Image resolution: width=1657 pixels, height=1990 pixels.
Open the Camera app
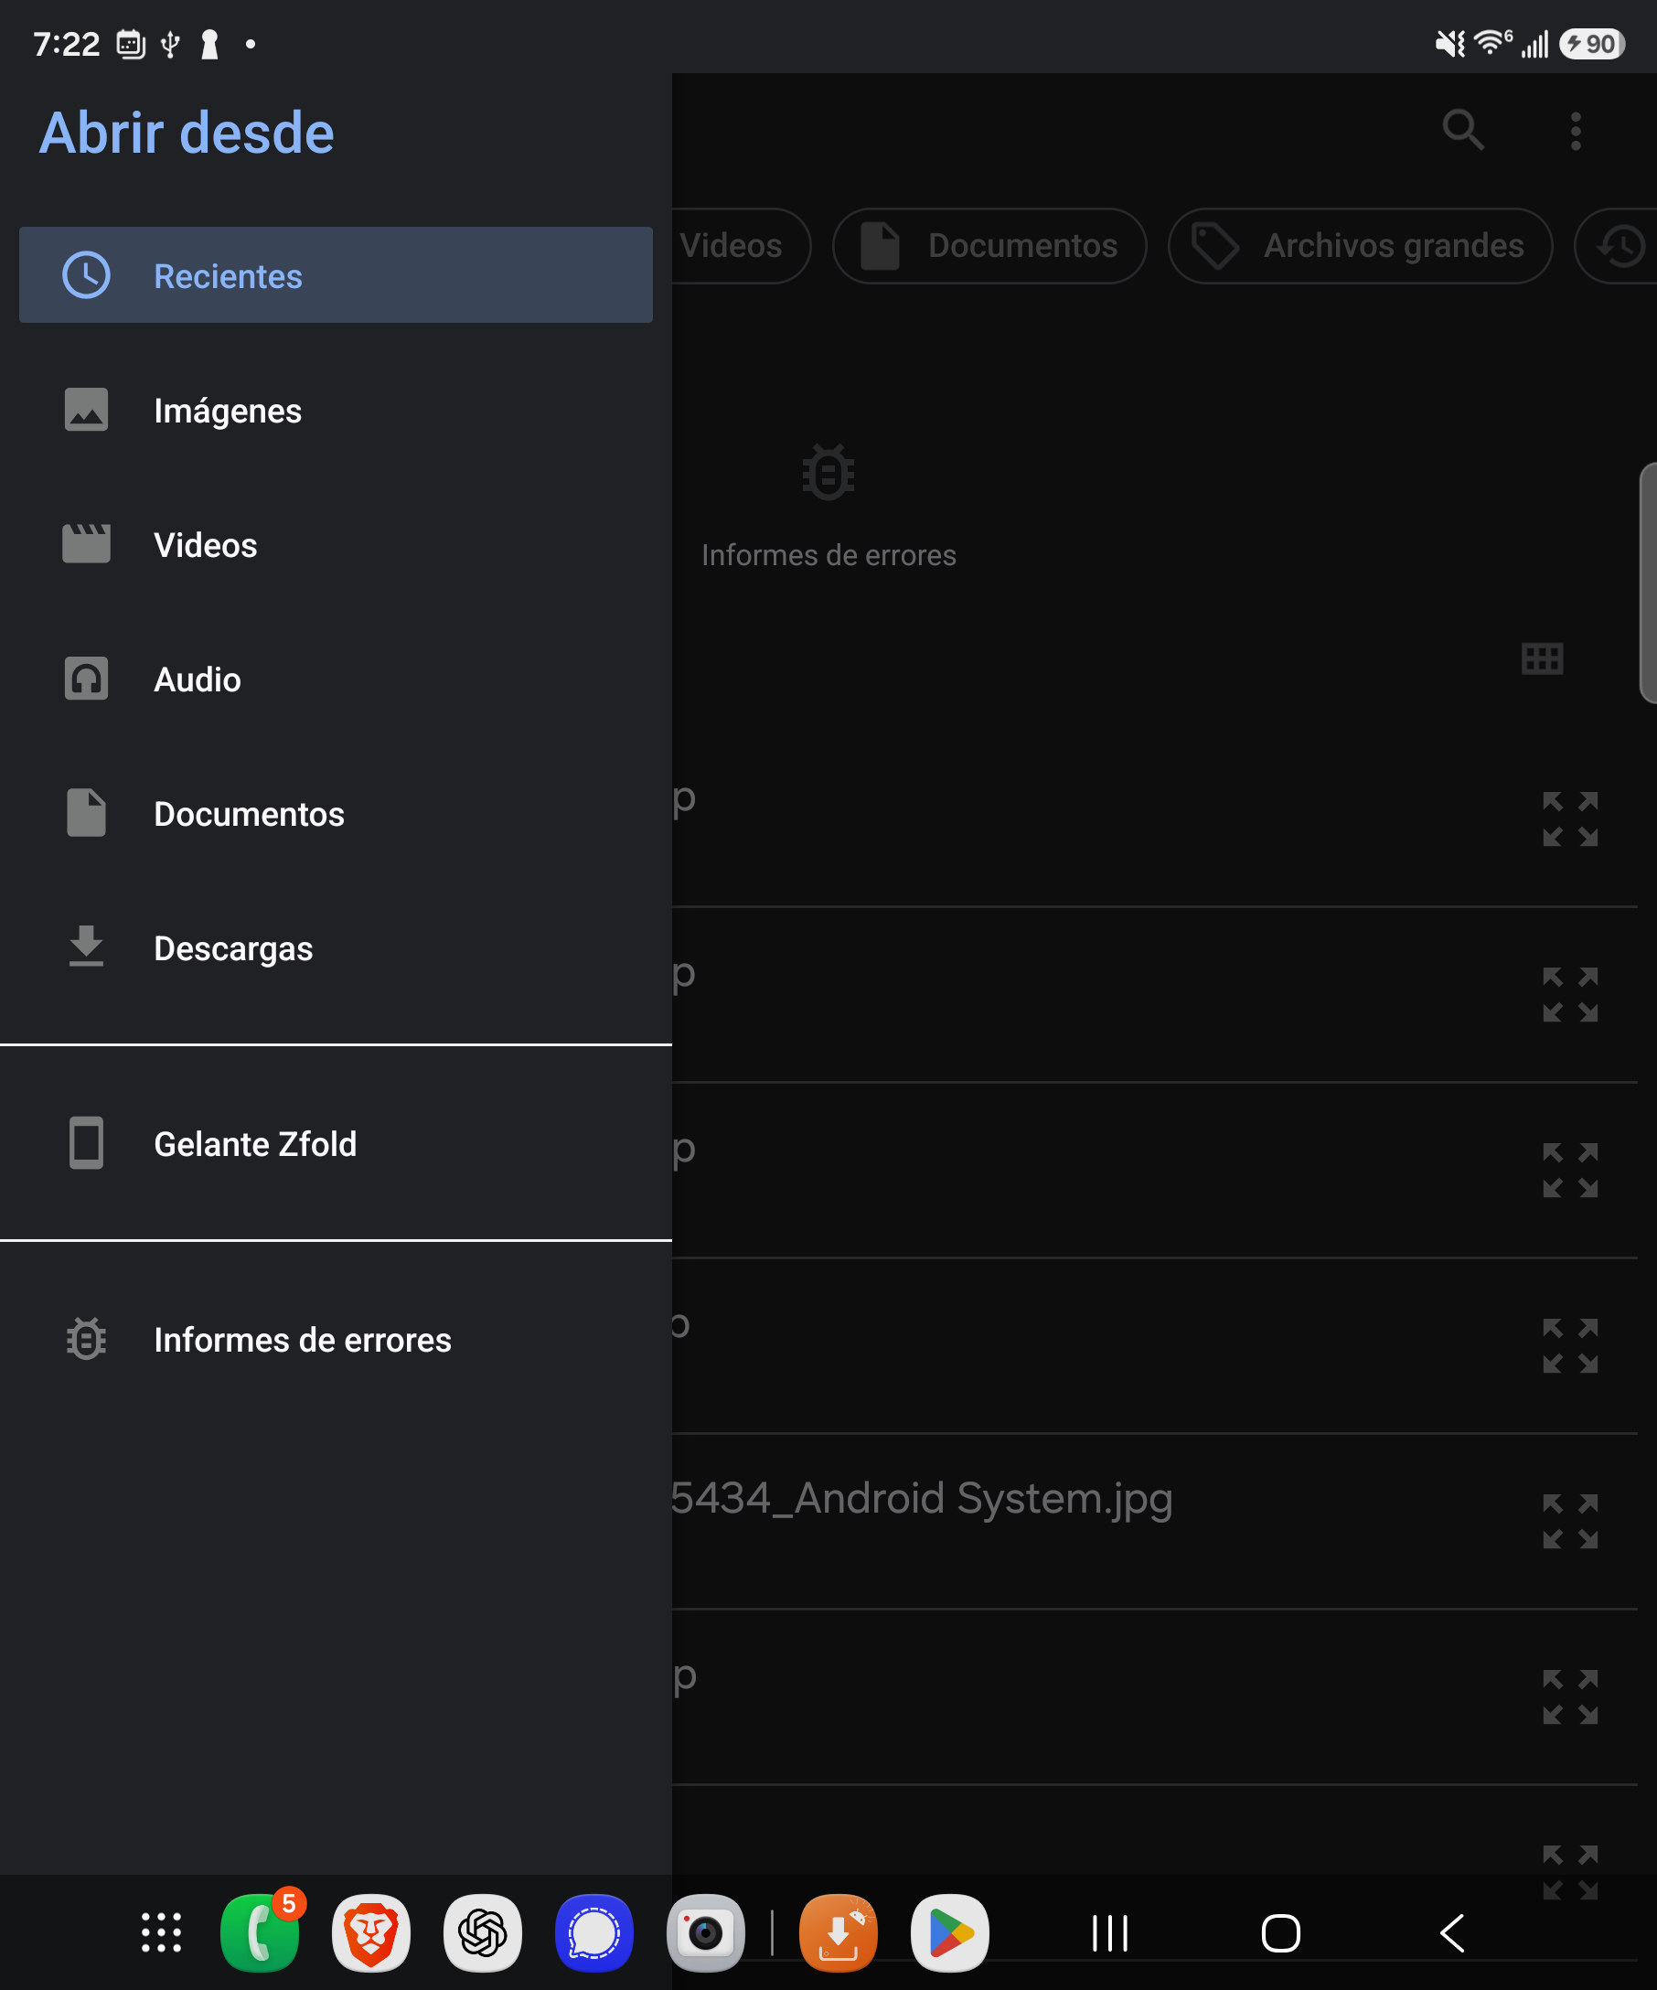point(706,1932)
